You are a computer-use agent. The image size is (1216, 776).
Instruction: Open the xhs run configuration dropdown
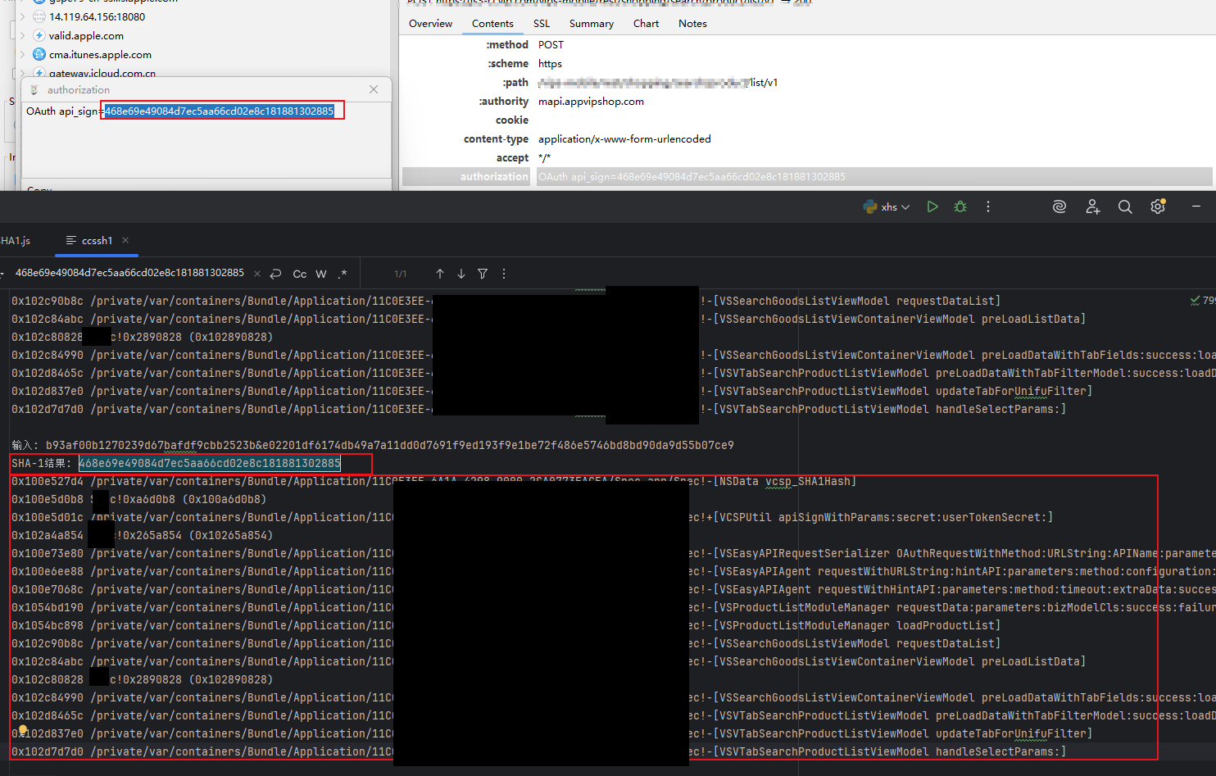pyautogui.click(x=887, y=207)
